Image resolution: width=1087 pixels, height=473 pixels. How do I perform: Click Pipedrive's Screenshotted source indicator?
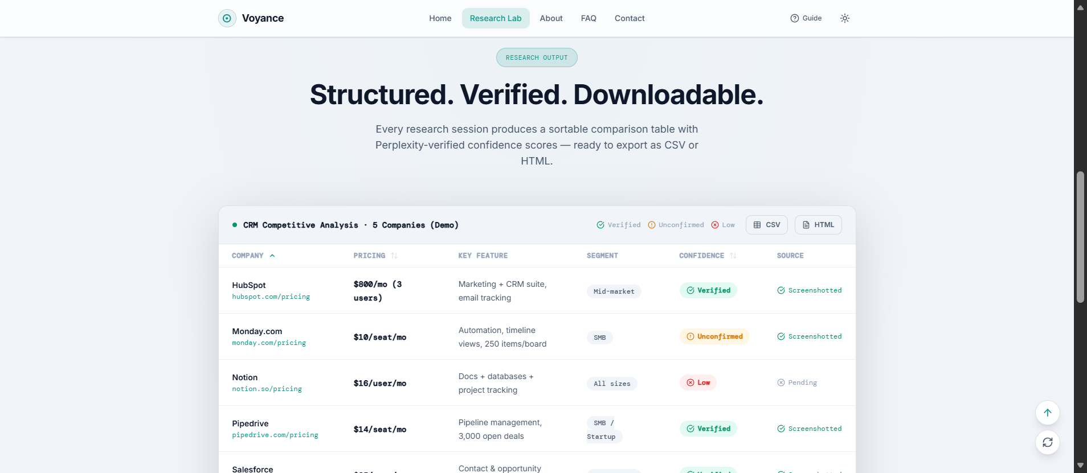(x=810, y=429)
